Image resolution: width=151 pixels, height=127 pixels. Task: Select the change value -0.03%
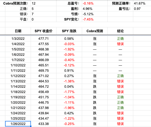tap(69, 44)
